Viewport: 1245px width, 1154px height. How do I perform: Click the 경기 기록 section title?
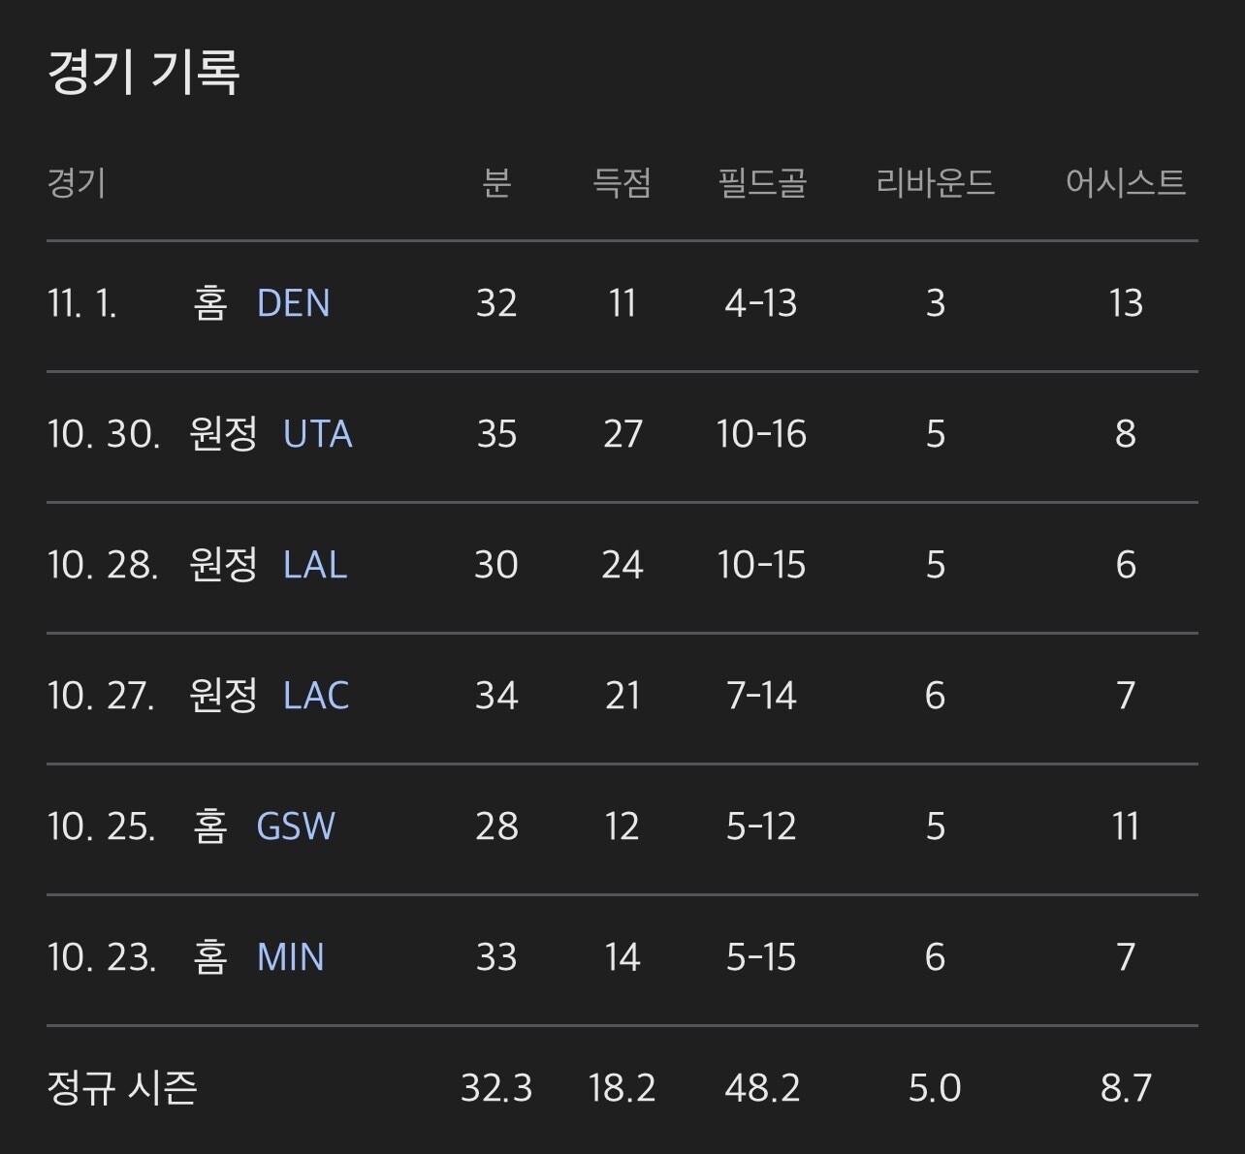click(x=144, y=72)
